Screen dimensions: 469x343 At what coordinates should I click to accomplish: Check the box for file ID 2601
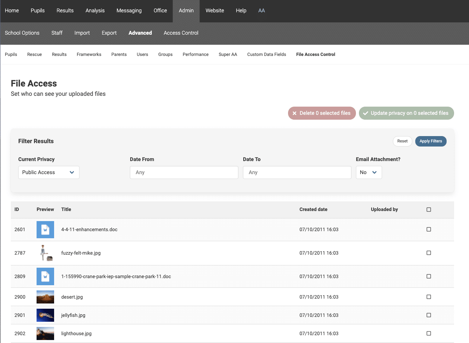428,229
